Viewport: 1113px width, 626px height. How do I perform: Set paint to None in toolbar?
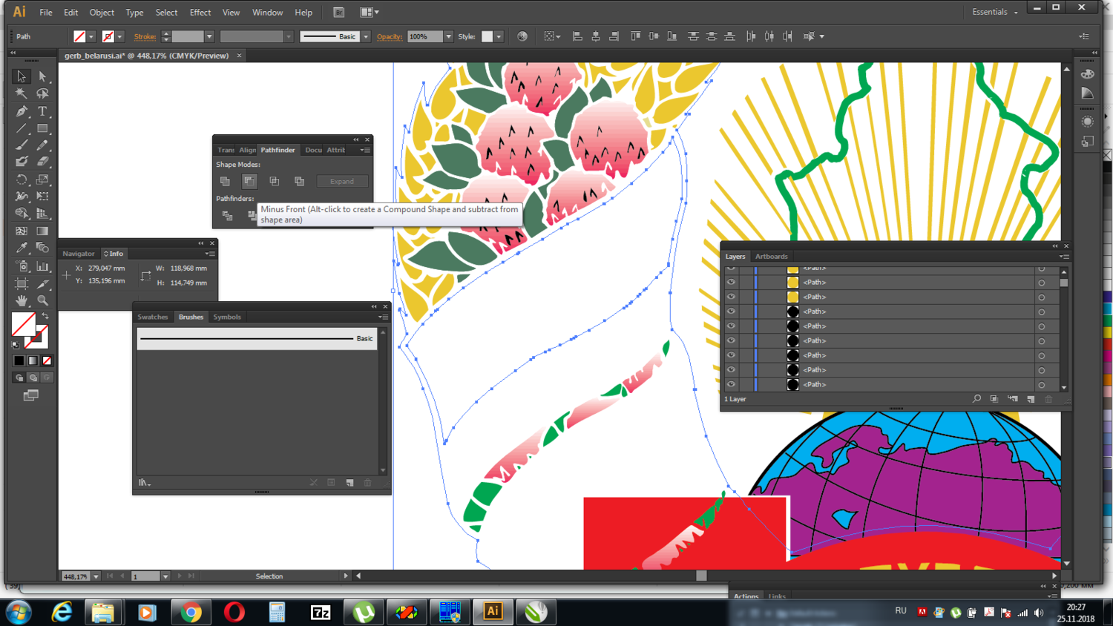[47, 360]
